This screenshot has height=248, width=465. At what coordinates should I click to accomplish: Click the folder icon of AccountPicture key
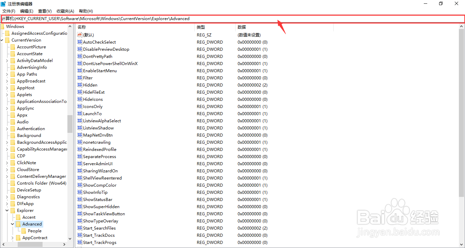pos(13,47)
